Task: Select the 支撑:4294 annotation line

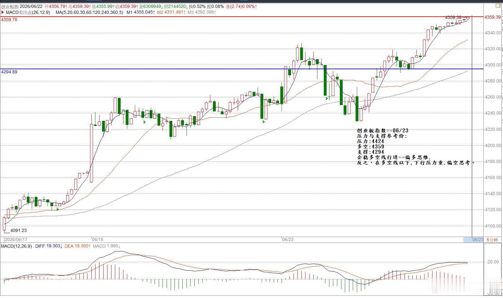Action: click(x=370, y=152)
